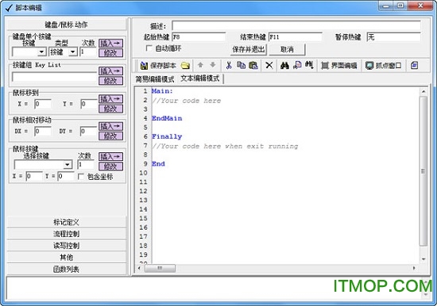
Task: Click 修改 in the 鼠标按键 group
Action: pyautogui.click(x=110, y=166)
